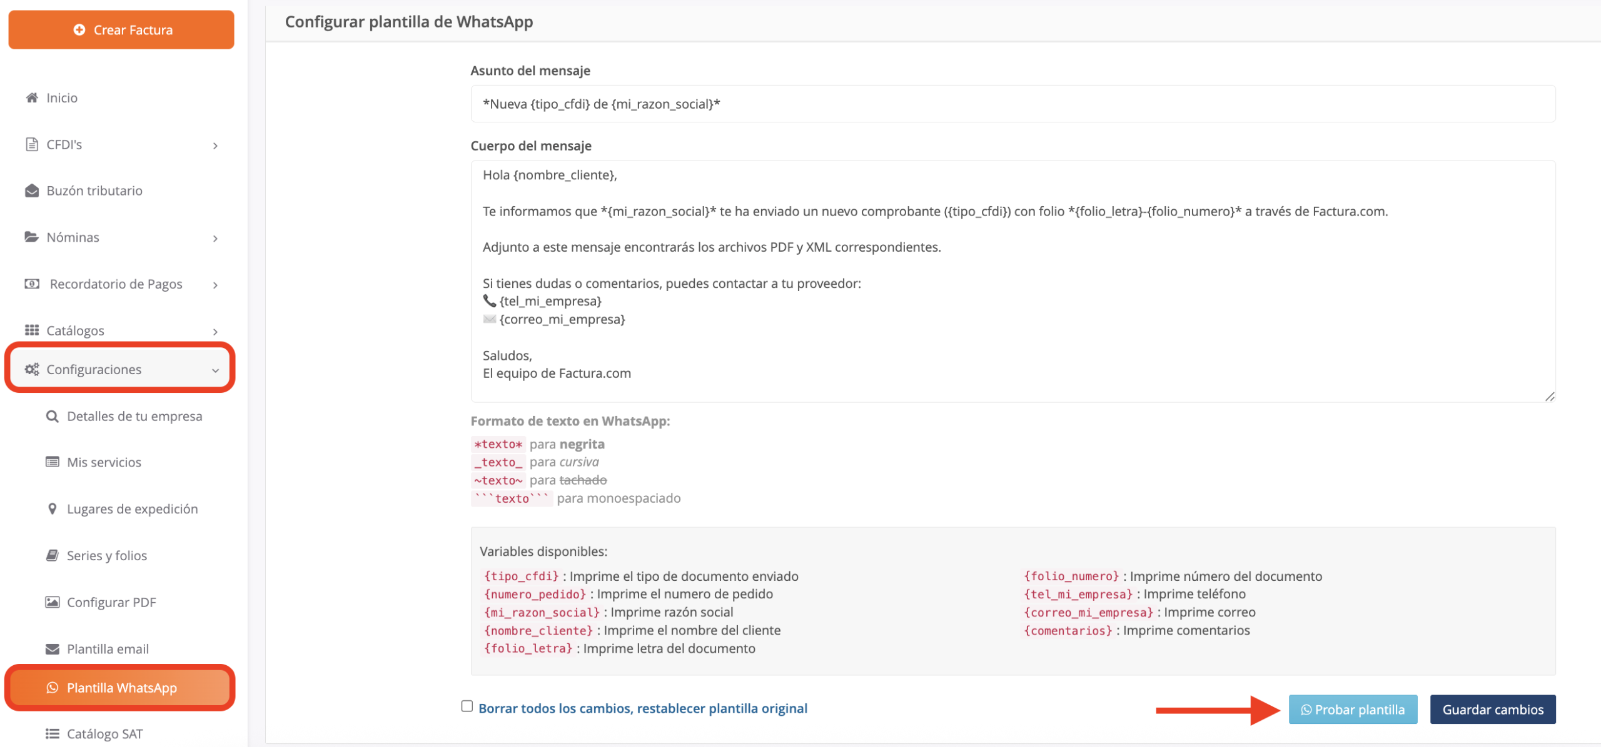Click the magnifier icon for Detalles de tu empresa

click(53, 416)
